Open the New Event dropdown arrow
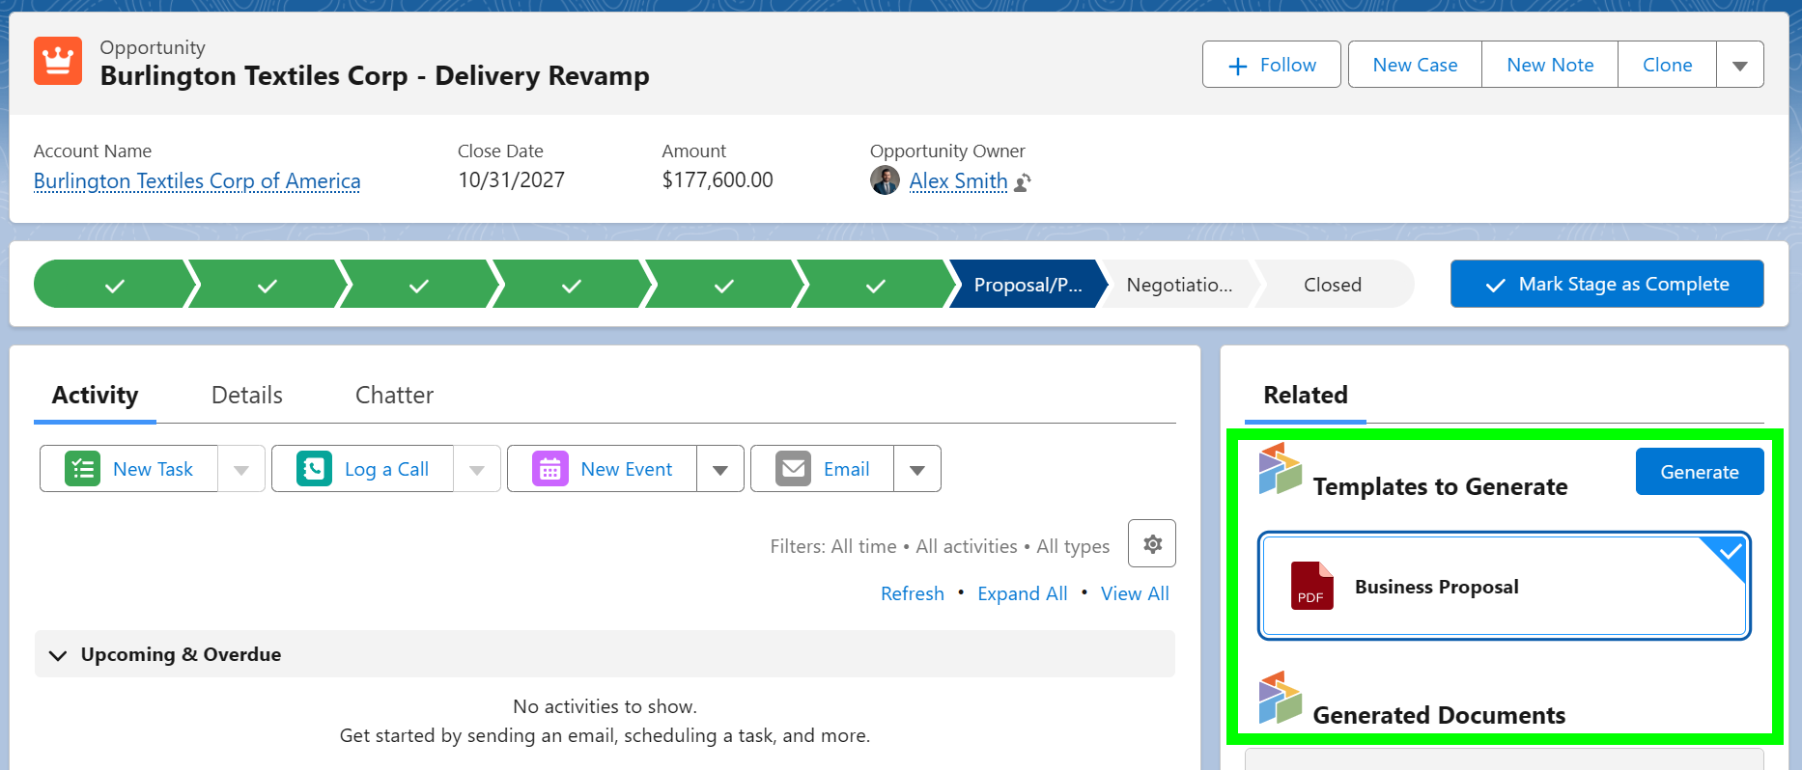 [719, 470]
